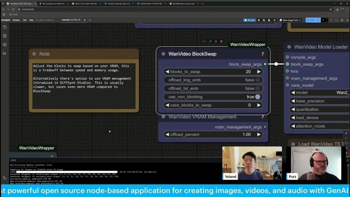Toggle dark theme moon icon

point(5,177)
